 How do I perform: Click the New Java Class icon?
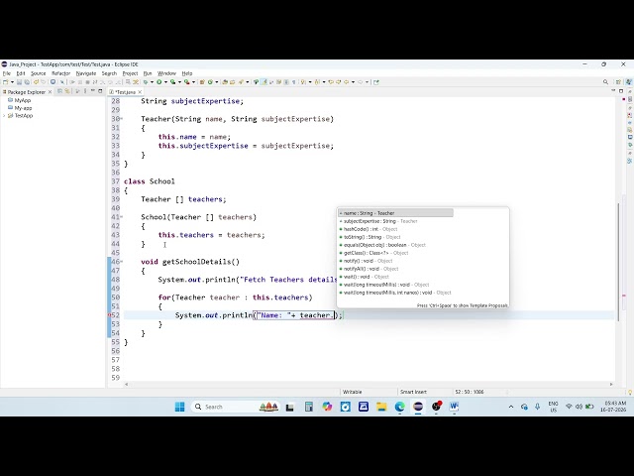click(x=210, y=82)
